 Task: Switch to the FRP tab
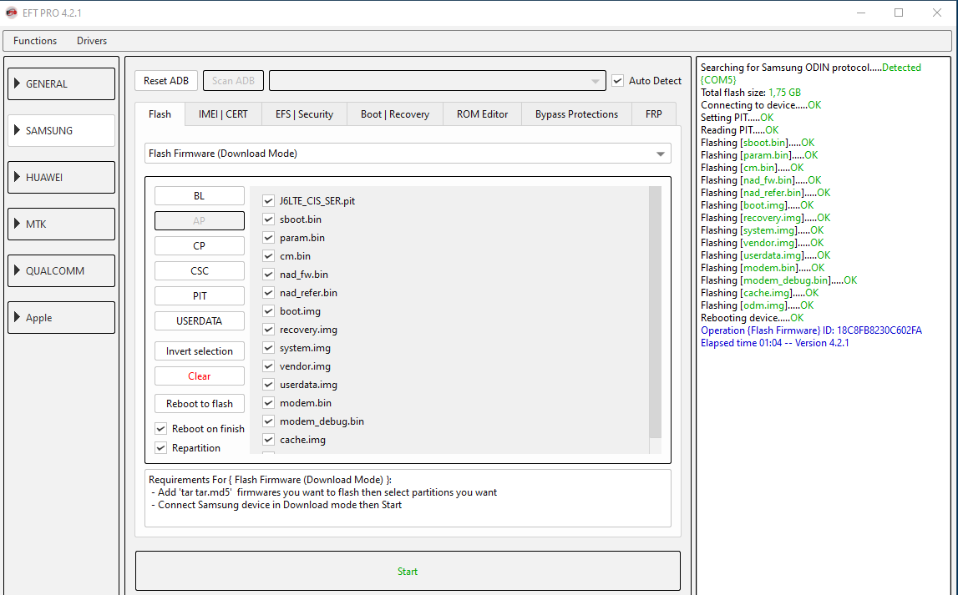coord(654,114)
